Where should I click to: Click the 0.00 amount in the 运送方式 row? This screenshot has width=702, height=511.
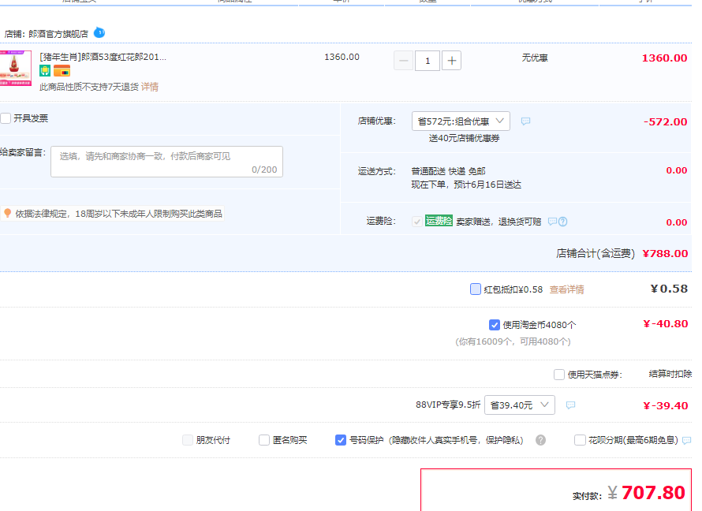(x=677, y=170)
